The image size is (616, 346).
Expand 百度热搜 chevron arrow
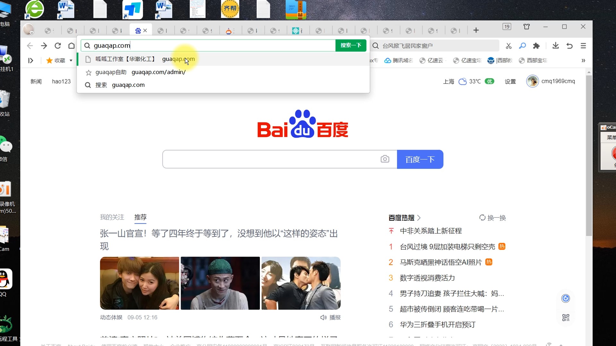[x=419, y=218]
